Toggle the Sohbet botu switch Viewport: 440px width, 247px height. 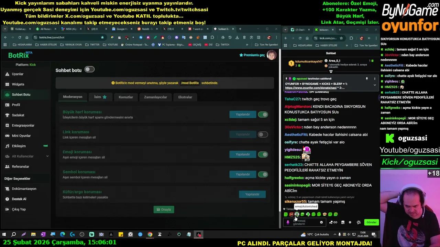(89, 70)
